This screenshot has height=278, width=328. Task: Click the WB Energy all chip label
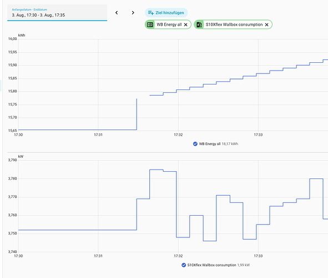click(x=169, y=24)
